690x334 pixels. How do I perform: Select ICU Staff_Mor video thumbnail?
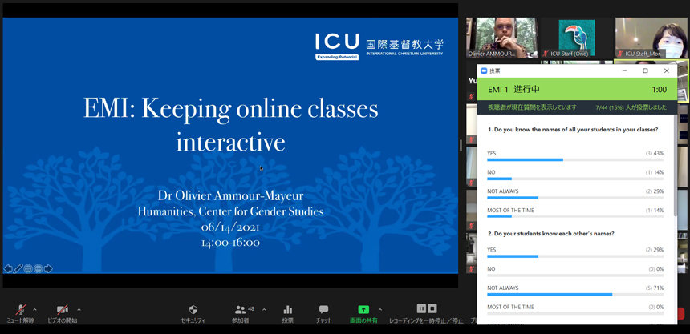pos(651,38)
